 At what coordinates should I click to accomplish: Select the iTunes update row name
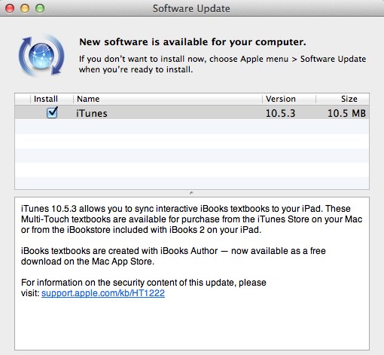[x=92, y=113]
